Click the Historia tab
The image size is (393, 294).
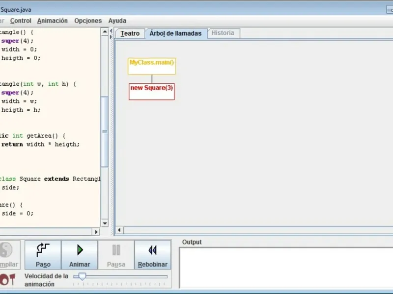[223, 33]
